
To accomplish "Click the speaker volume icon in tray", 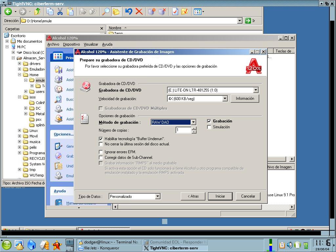I will 290,245.
